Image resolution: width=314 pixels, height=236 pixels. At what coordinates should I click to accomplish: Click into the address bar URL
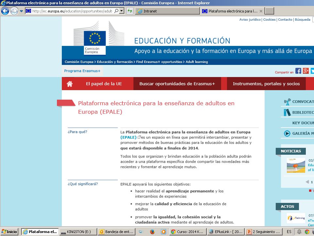click(72, 11)
